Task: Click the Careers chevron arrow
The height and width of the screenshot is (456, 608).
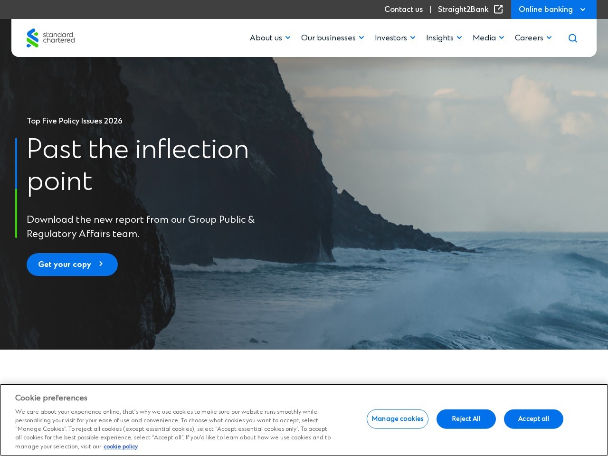Action: tap(549, 38)
